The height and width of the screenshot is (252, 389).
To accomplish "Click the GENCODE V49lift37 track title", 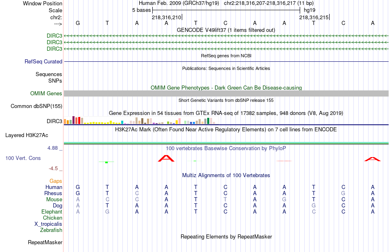I will (x=226, y=30).
